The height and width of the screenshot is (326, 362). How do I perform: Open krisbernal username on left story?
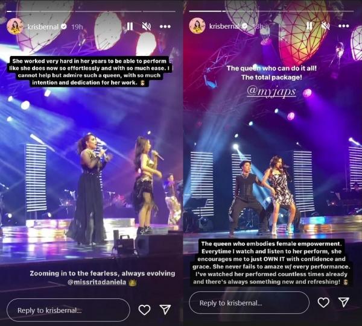[43, 27]
